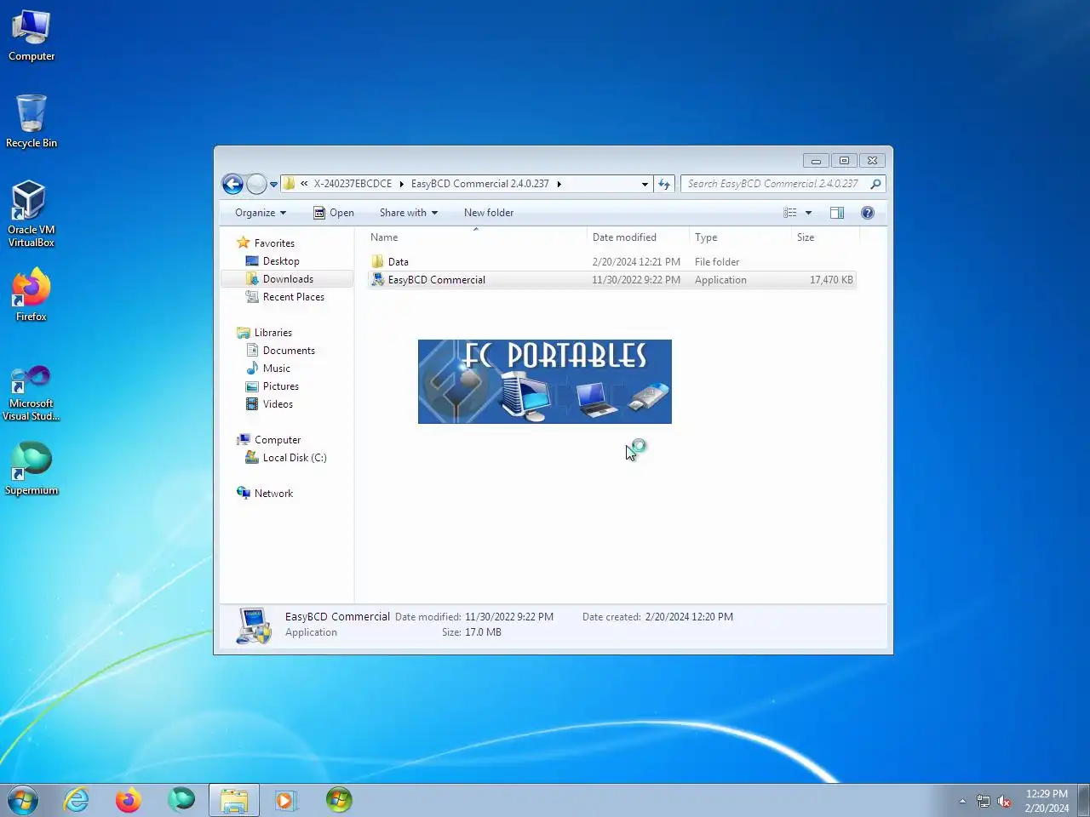Open the recent pages dropdown arrow
The height and width of the screenshot is (817, 1090).
[x=273, y=184]
